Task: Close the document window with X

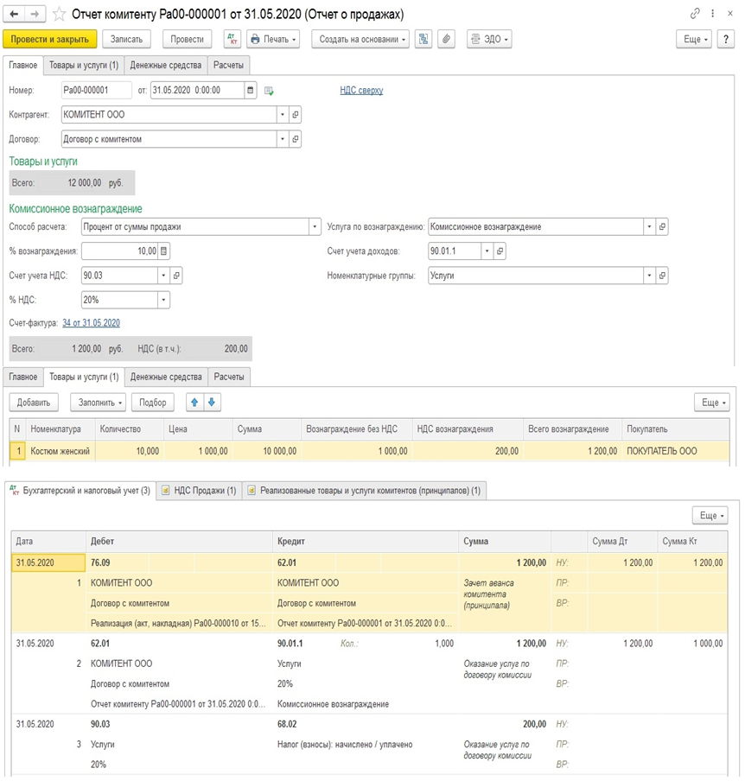Action: 730,14
